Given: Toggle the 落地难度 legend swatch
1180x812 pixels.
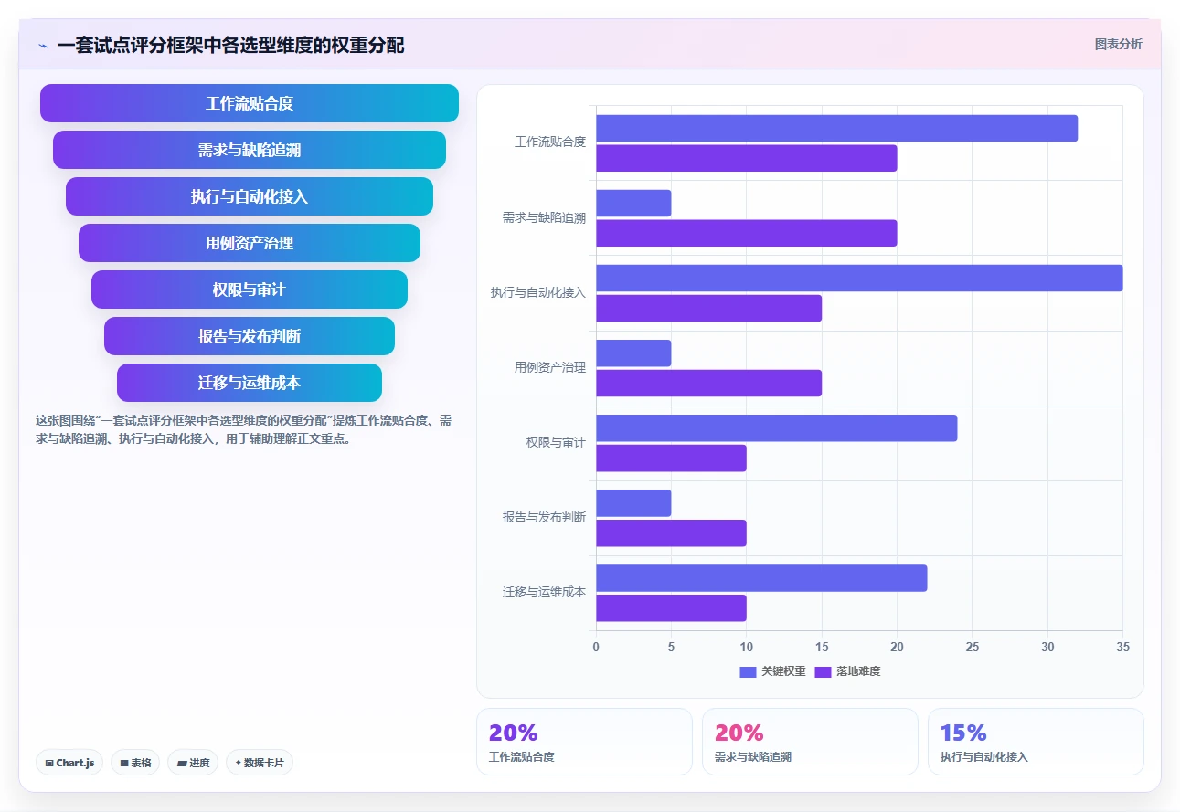Looking at the screenshot, I should point(823,671).
